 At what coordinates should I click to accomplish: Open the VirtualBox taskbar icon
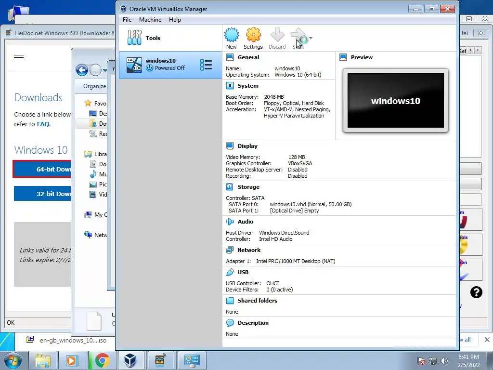coord(130,360)
